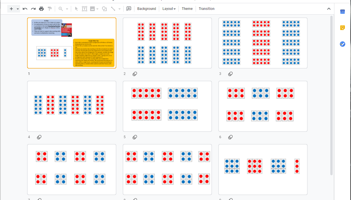Click the animation icon under slide 5

(x=135, y=137)
